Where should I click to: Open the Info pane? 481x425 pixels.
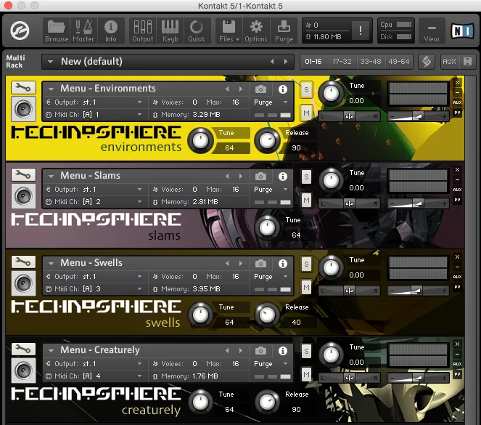point(111,31)
